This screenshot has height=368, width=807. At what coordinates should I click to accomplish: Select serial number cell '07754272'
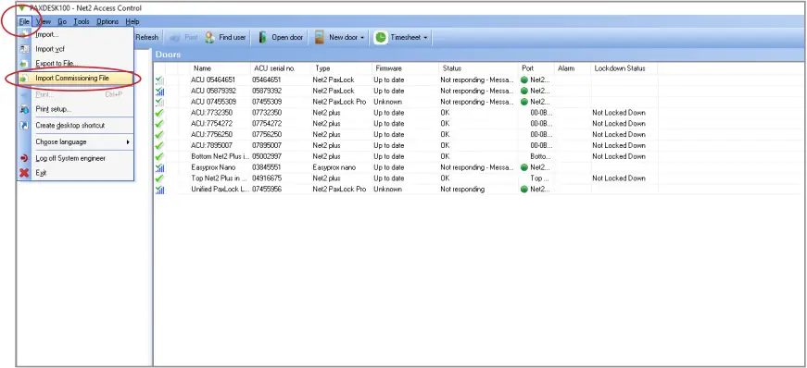[x=267, y=123]
